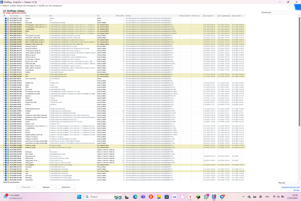
Task: Click the Дата модификации column header
Action: click(224, 16)
